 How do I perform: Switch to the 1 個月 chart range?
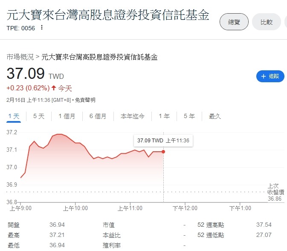coord(67,116)
